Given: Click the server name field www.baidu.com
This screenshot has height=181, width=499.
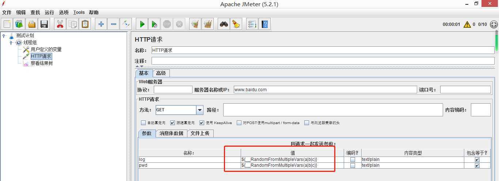Looking at the screenshot, I should point(325,89).
